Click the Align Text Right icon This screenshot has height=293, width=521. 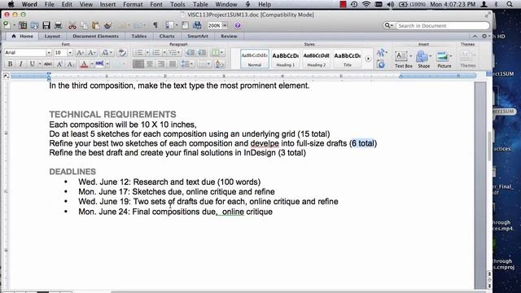pyautogui.click(x=161, y=63)
